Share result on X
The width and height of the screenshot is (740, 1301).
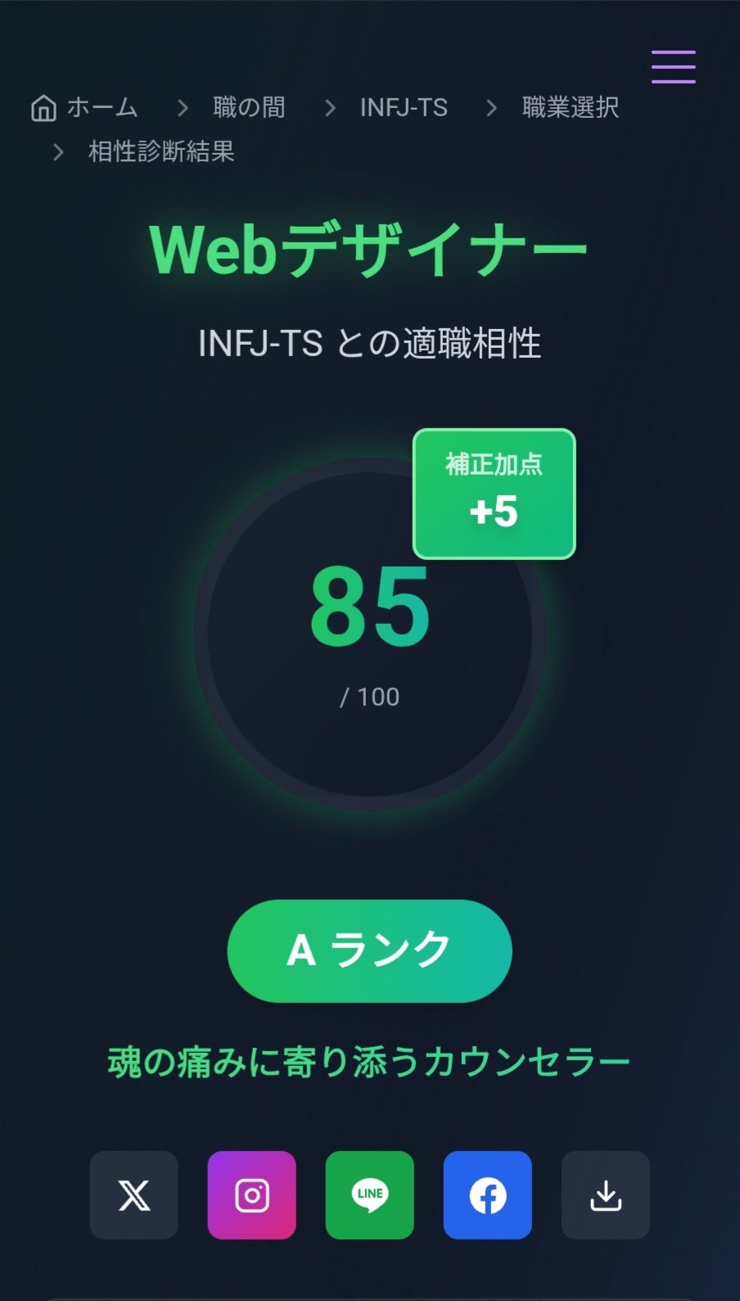133,1195
